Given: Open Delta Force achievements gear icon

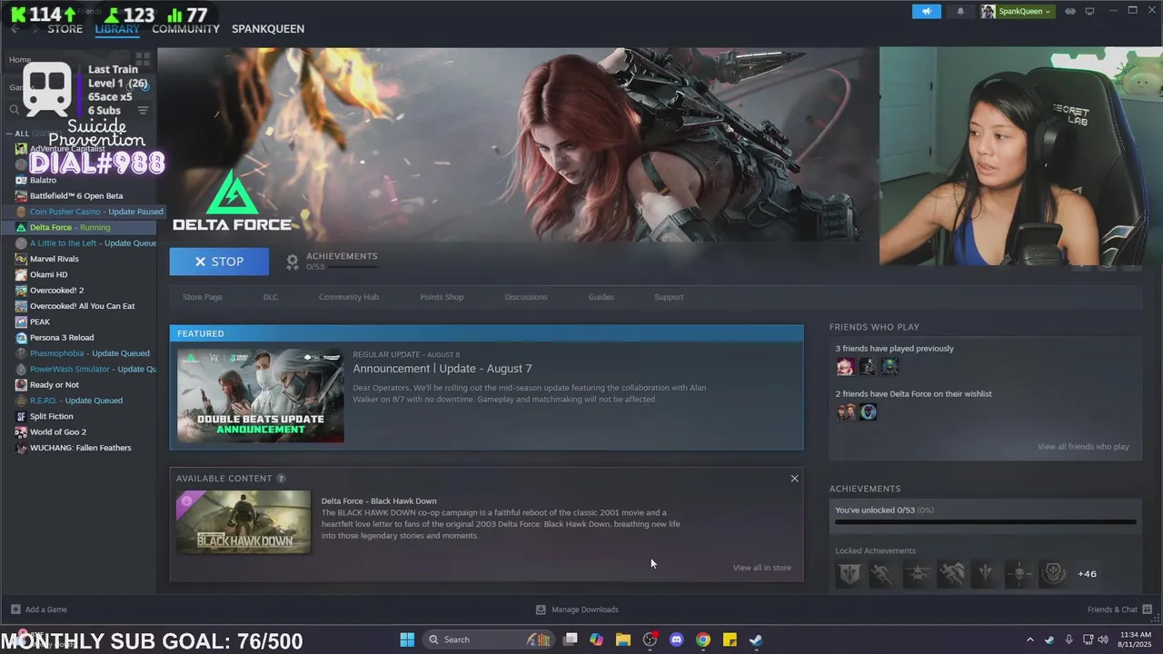Looking at the screenshot, I should (x=293, y=262).
